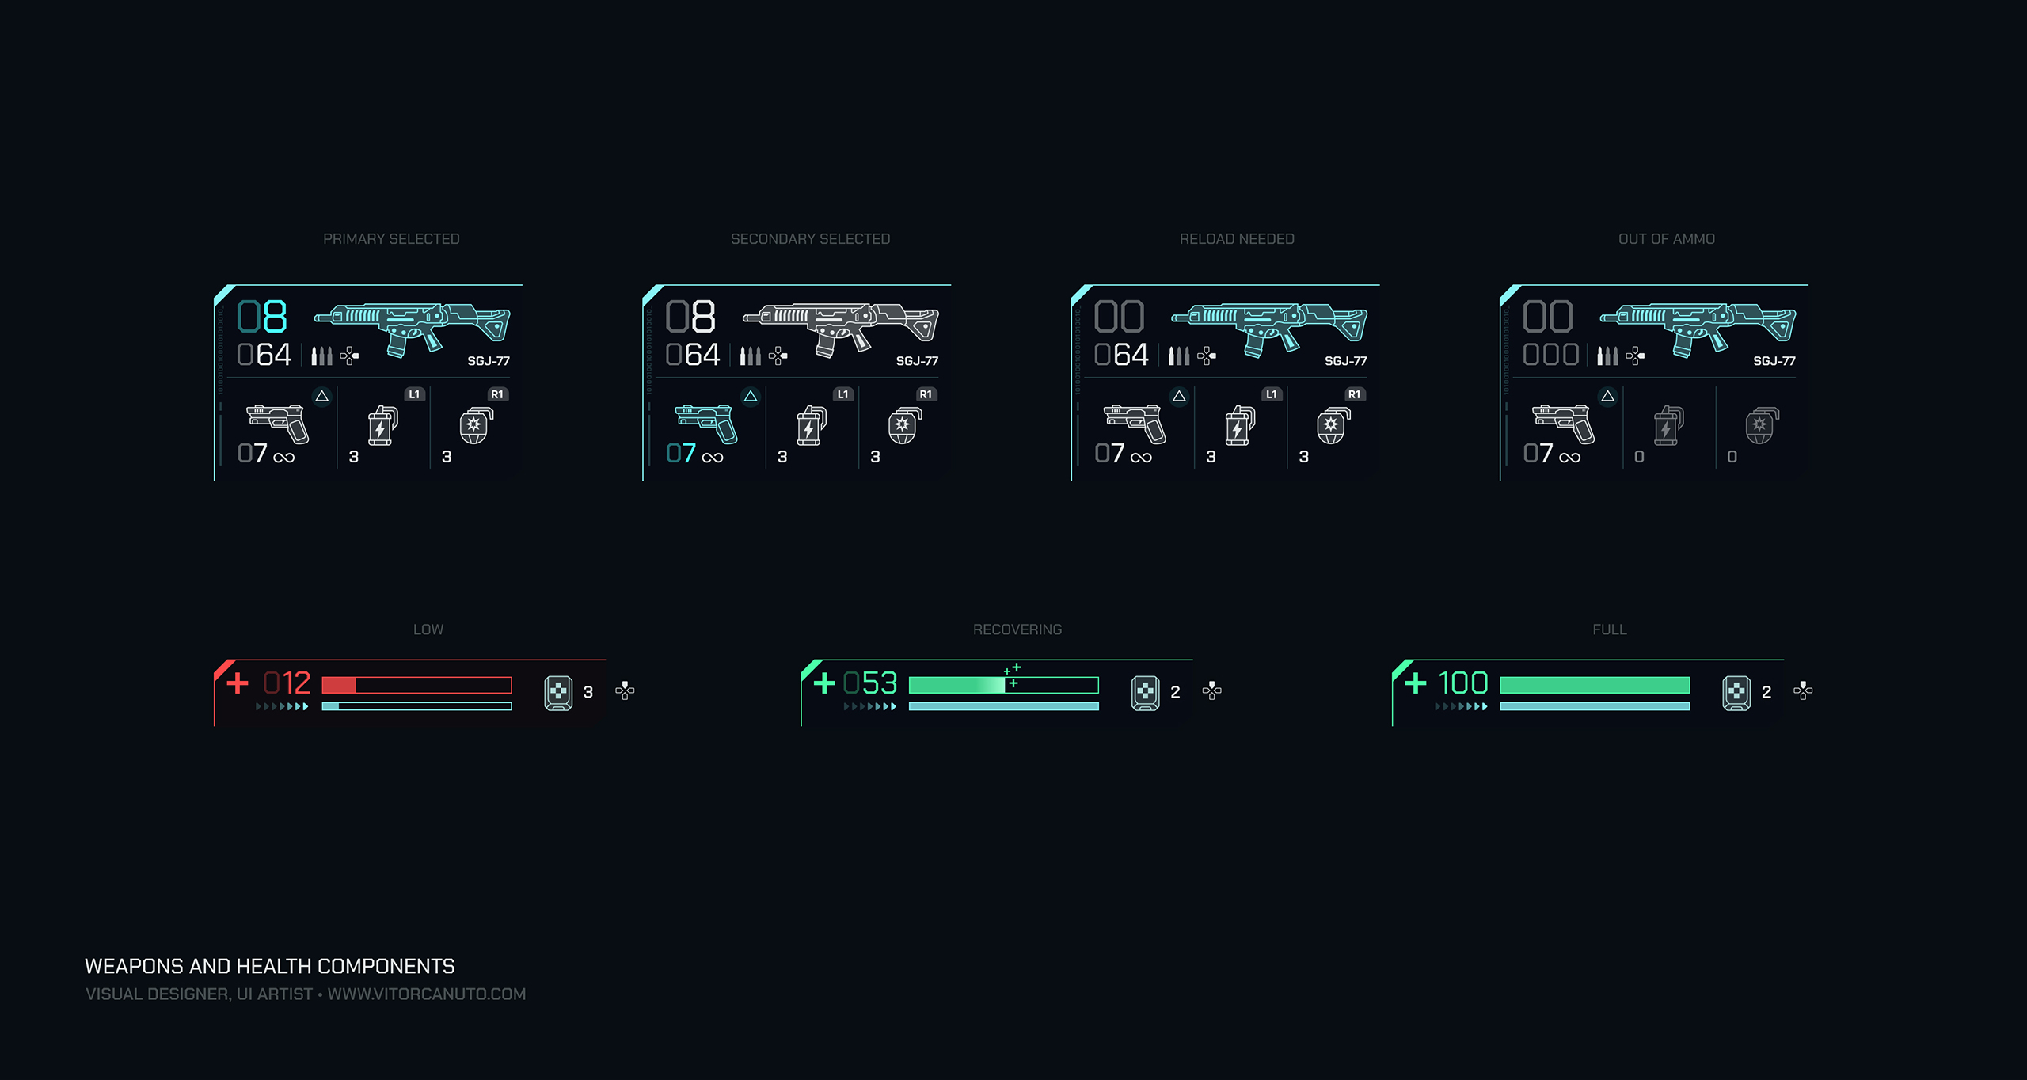Click the dimmed frag grenade in Out of Ammo panel
2027x1080 pixels.
click(x=1762, y=426)
